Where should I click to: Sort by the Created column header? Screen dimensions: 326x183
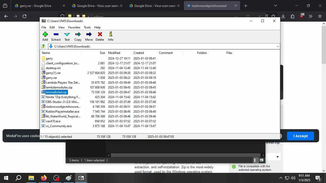coord(145,53)
